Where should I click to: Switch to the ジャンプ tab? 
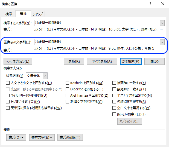[x=37, y=14]
